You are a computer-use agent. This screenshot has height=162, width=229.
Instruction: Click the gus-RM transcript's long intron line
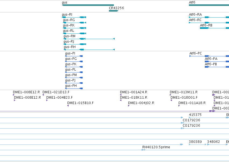point(99,39)
